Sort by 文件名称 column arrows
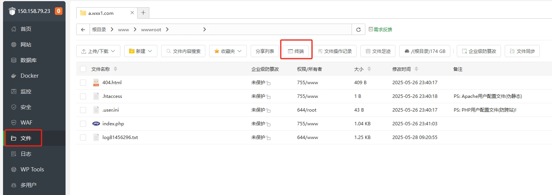 (115, 69)
